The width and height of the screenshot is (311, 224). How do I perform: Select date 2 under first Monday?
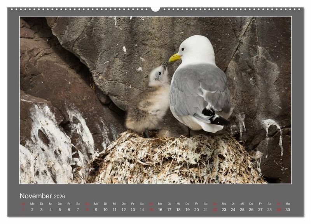tap(32, 210)
